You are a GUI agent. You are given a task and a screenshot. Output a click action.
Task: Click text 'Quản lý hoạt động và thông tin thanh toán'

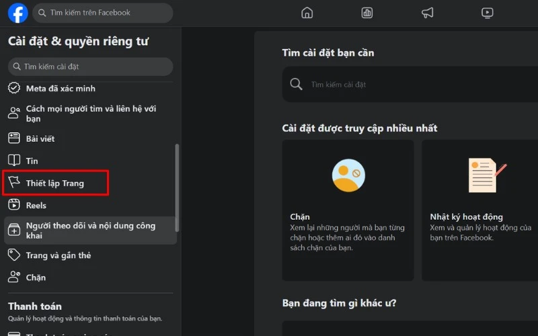85,319
